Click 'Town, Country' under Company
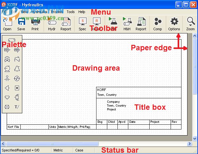The image size is (198, 154). point(117,106)
